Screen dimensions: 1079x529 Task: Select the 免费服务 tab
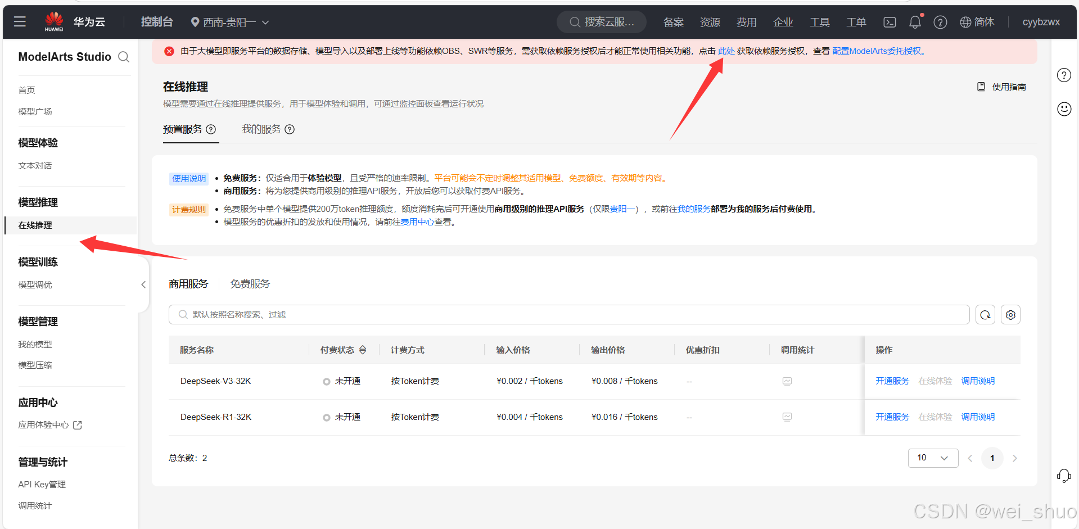pos(250,284)
